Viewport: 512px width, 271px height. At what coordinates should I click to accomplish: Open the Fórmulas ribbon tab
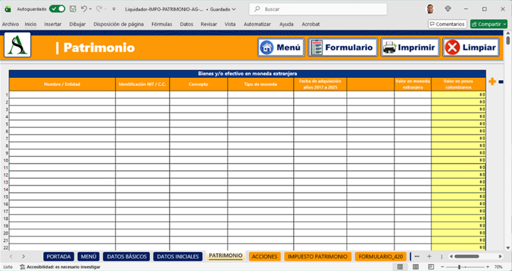click(162, 24)
